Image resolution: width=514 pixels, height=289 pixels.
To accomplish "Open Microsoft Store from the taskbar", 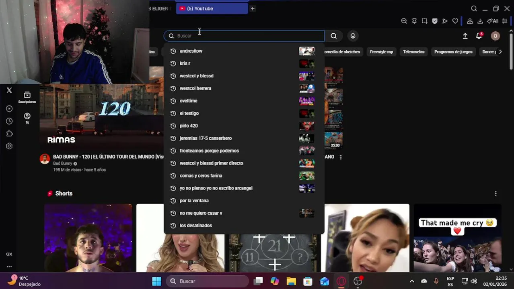I will point(308,281).
